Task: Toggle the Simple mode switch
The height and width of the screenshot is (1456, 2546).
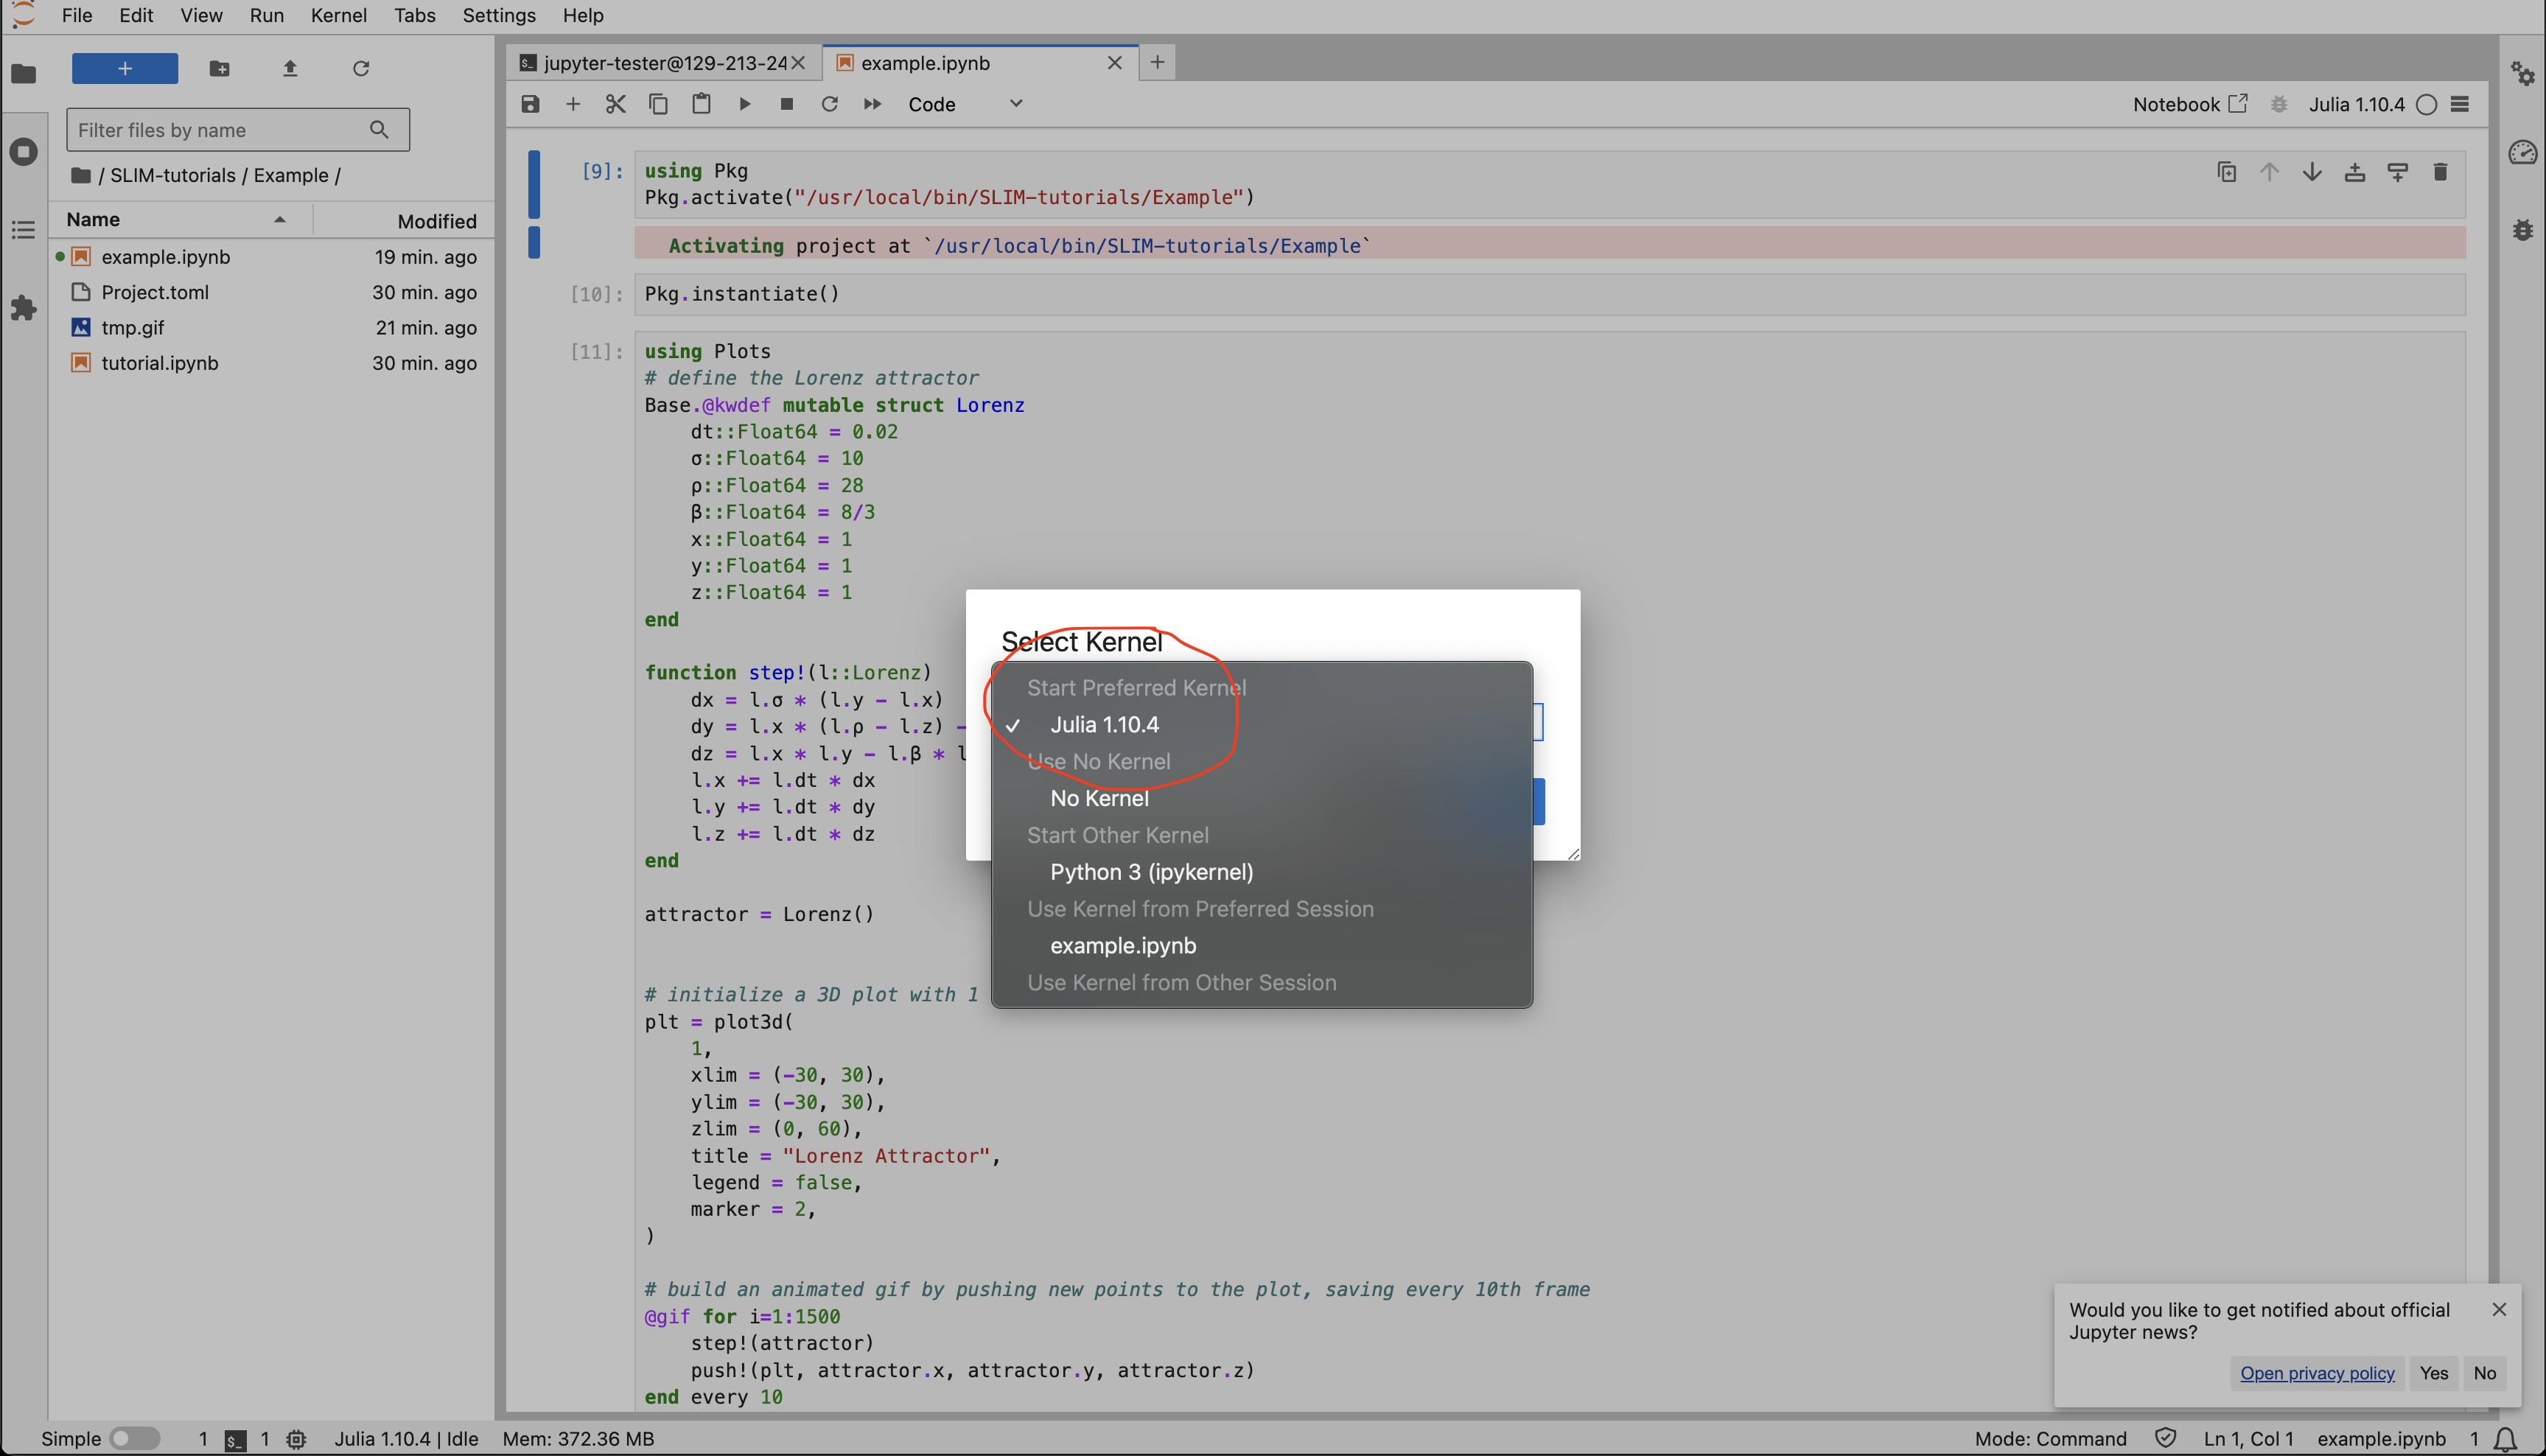Action: (x=131, y=1437)
